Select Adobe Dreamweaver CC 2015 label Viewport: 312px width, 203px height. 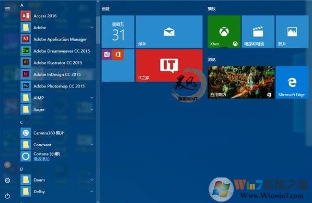click(x=62, y=51)
